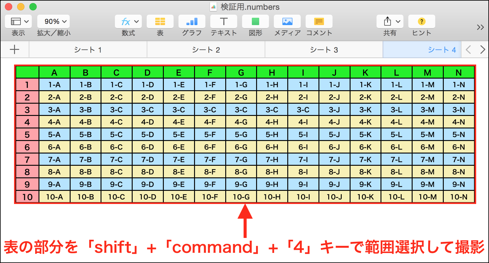The height and width of the screenshot is (263, 489).
Task: Switch to the シート 1 tab
Action: pyautogui.click(x=88, y=50)
